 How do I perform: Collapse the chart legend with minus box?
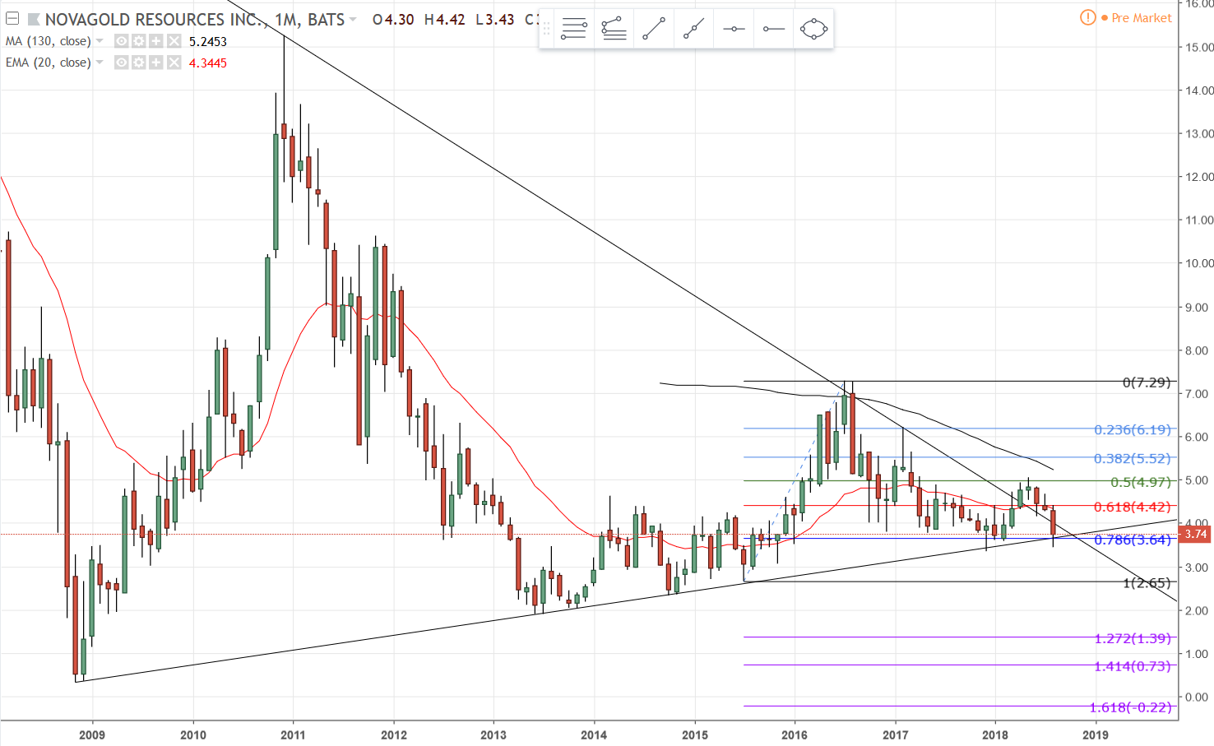pyautogui.click(x=12, y=19)
